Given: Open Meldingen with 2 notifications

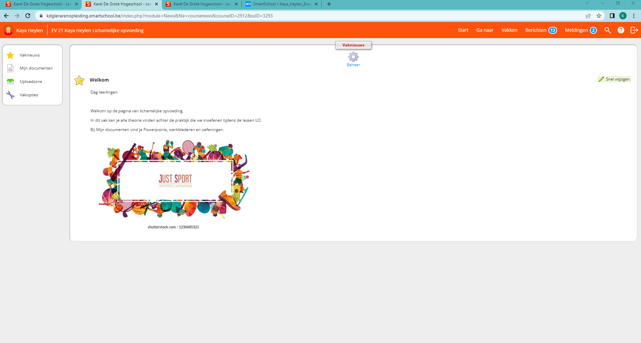Looking at the screenshot, I should [580, 30].
